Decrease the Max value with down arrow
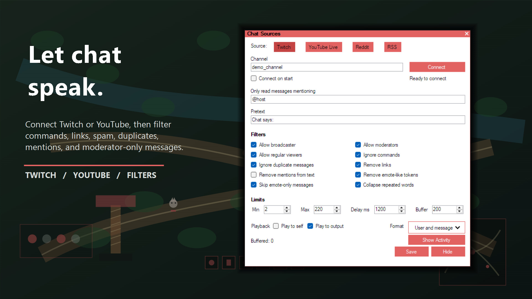The width and height of the screenshot is (532, 299). 337,212
